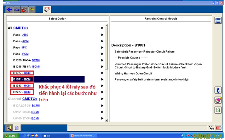This screenshot has height=140, width=225.
Task: Select the B1029:16-0A BCMii entry
Action: pos(27,60)
